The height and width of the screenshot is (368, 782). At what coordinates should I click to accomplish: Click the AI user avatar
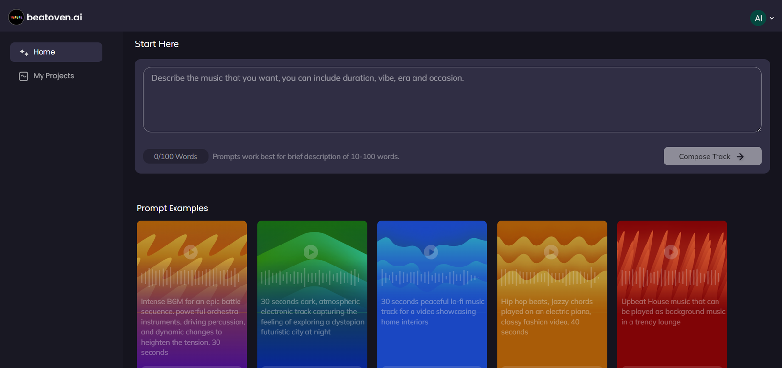pyautogui.click(x=758, y=18)
